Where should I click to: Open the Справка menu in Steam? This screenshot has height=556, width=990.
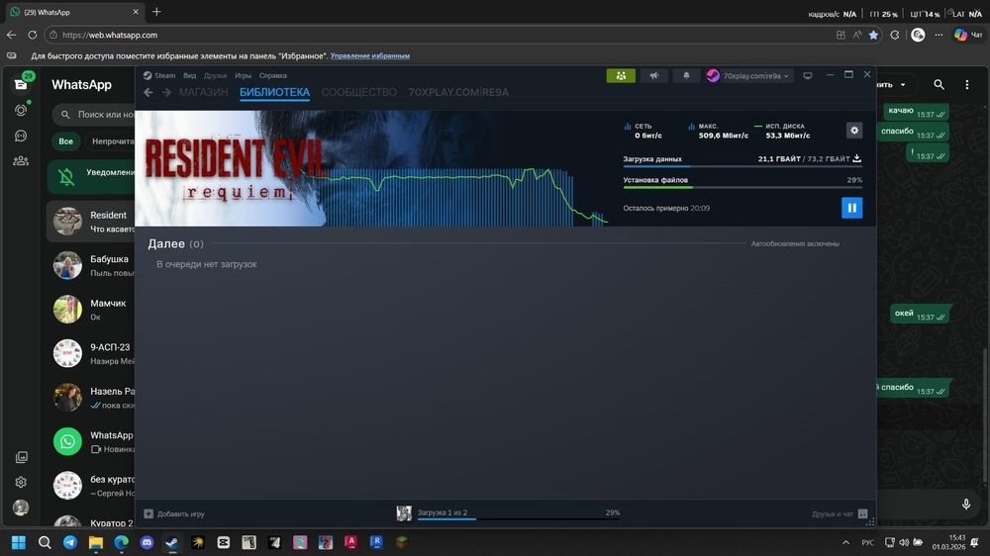(273, 76)
